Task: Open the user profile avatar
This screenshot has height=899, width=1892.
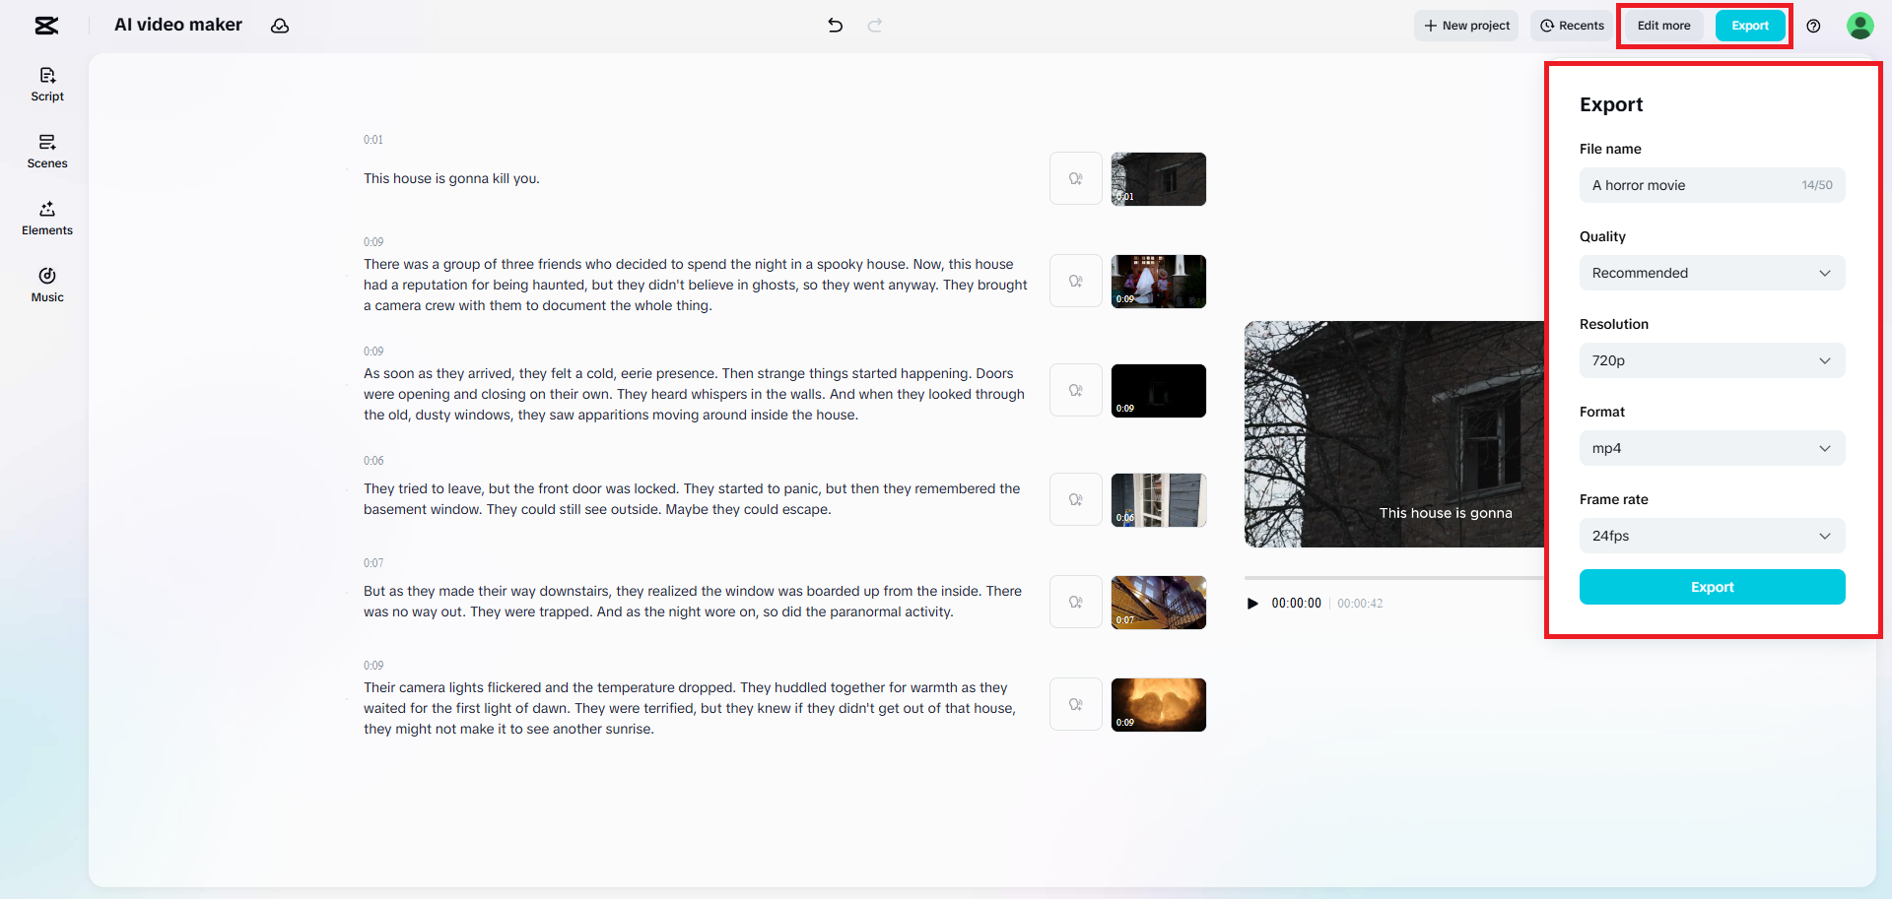Action: [1859, 26]
